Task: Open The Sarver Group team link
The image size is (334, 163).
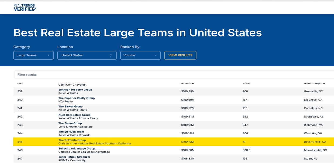Action: click(x=71, y=106)
